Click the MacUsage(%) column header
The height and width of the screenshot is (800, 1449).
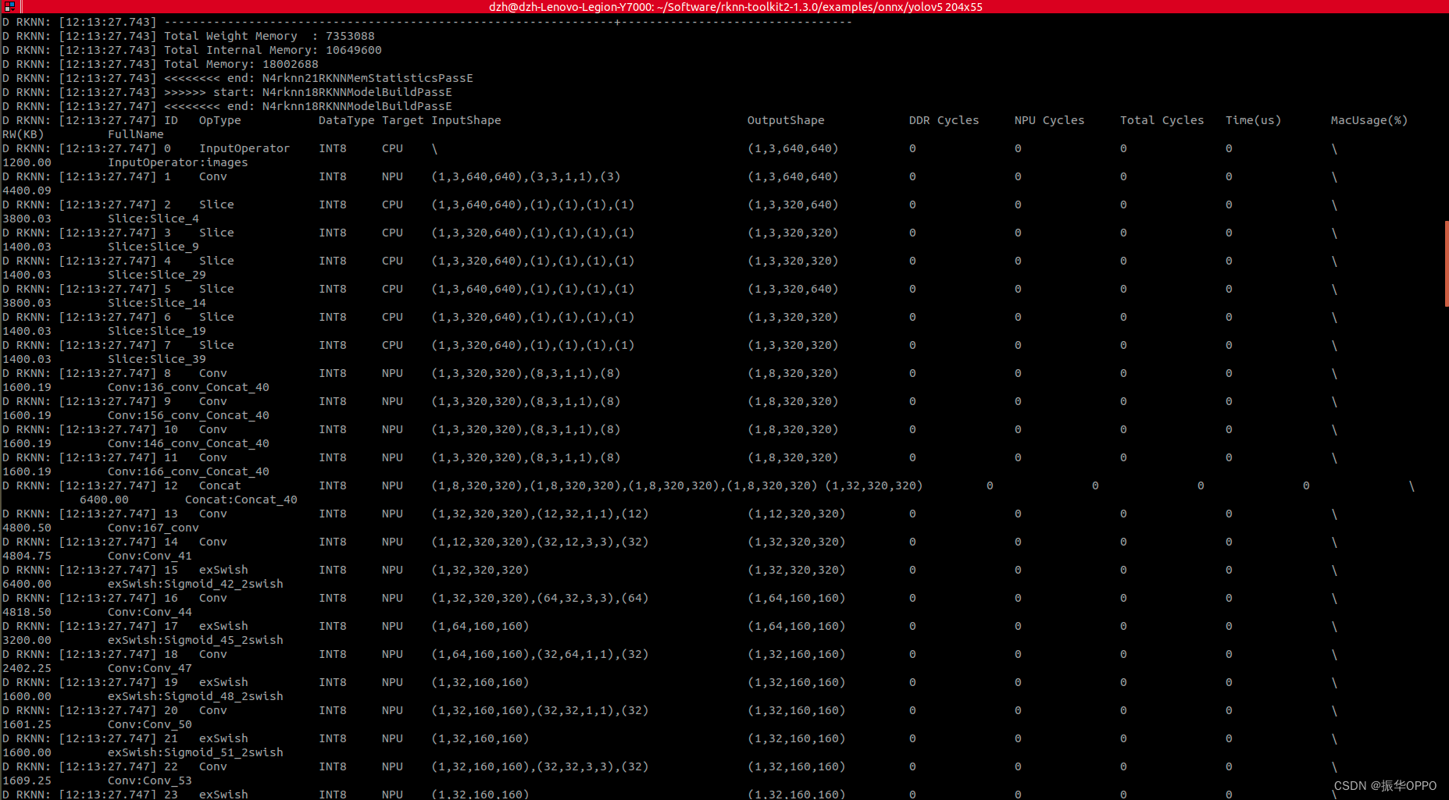coord(1369,120)
